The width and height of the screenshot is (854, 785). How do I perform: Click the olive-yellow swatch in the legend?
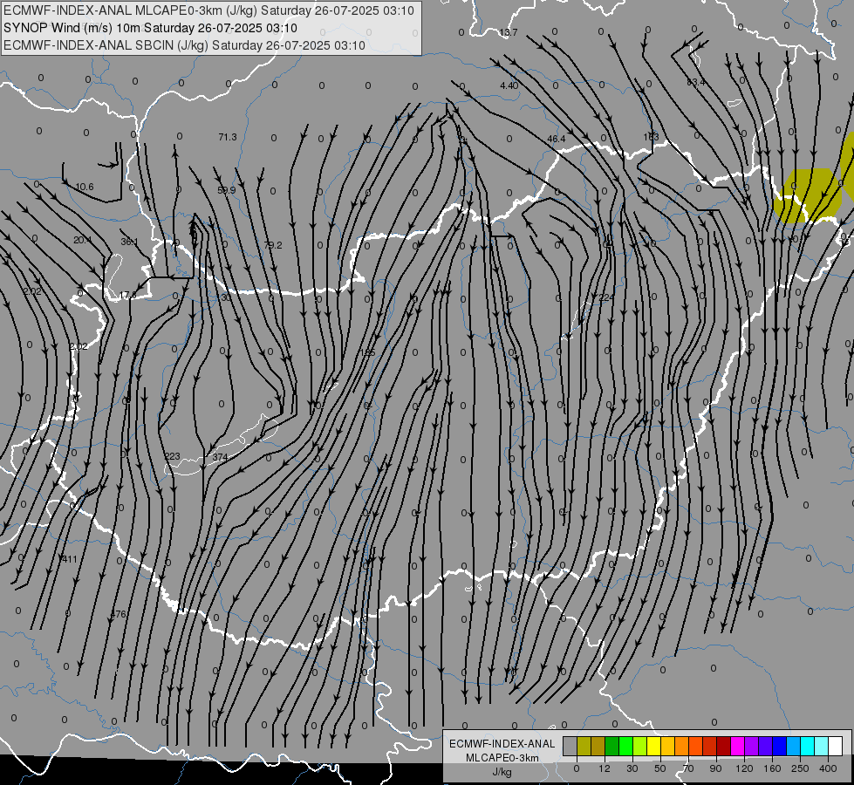click(584, 746)
